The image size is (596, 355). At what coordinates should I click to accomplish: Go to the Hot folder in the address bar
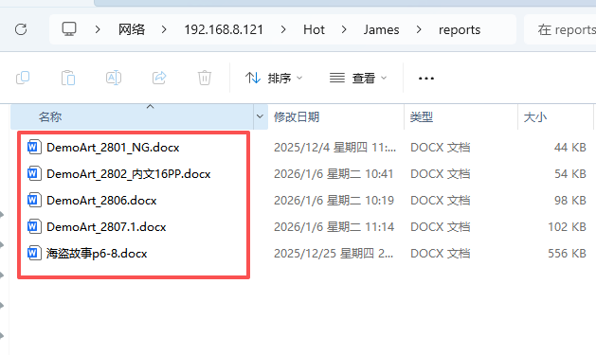[314, 29]
